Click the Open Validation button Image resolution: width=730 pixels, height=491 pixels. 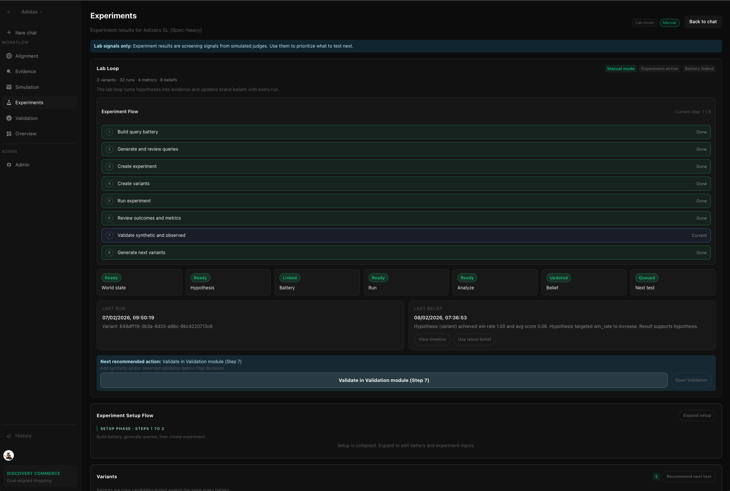pyautogui.click(x=691, y=380)
